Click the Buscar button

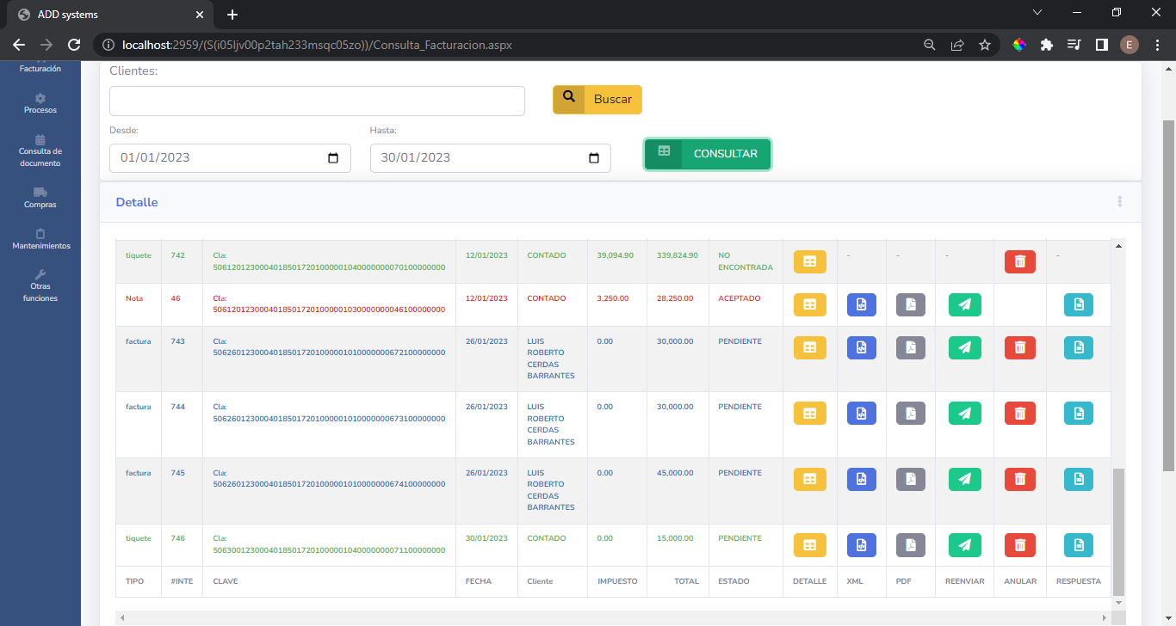(x=597, y=100)
